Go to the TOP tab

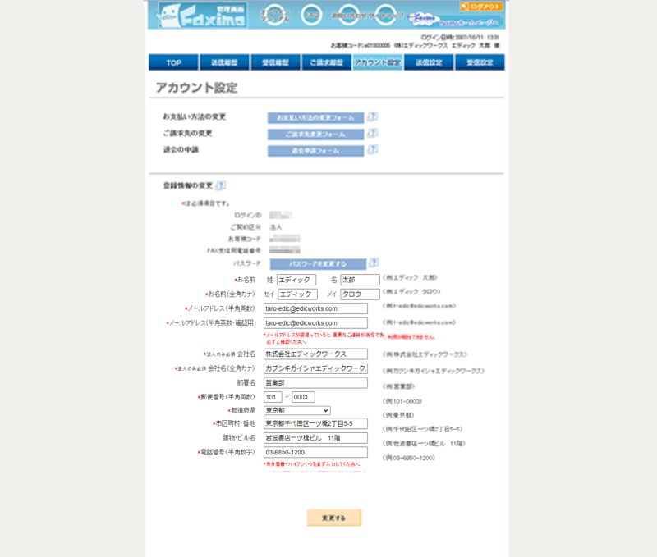coord(173,62)
